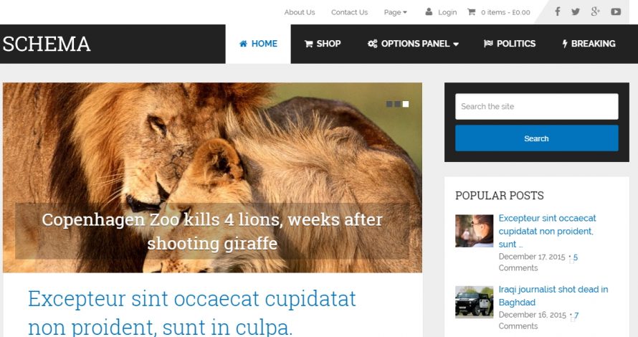Go to the BREAKING menu item
Image resolution: width=638 pixels, height=337 pixels.
[x=589, y=44]
